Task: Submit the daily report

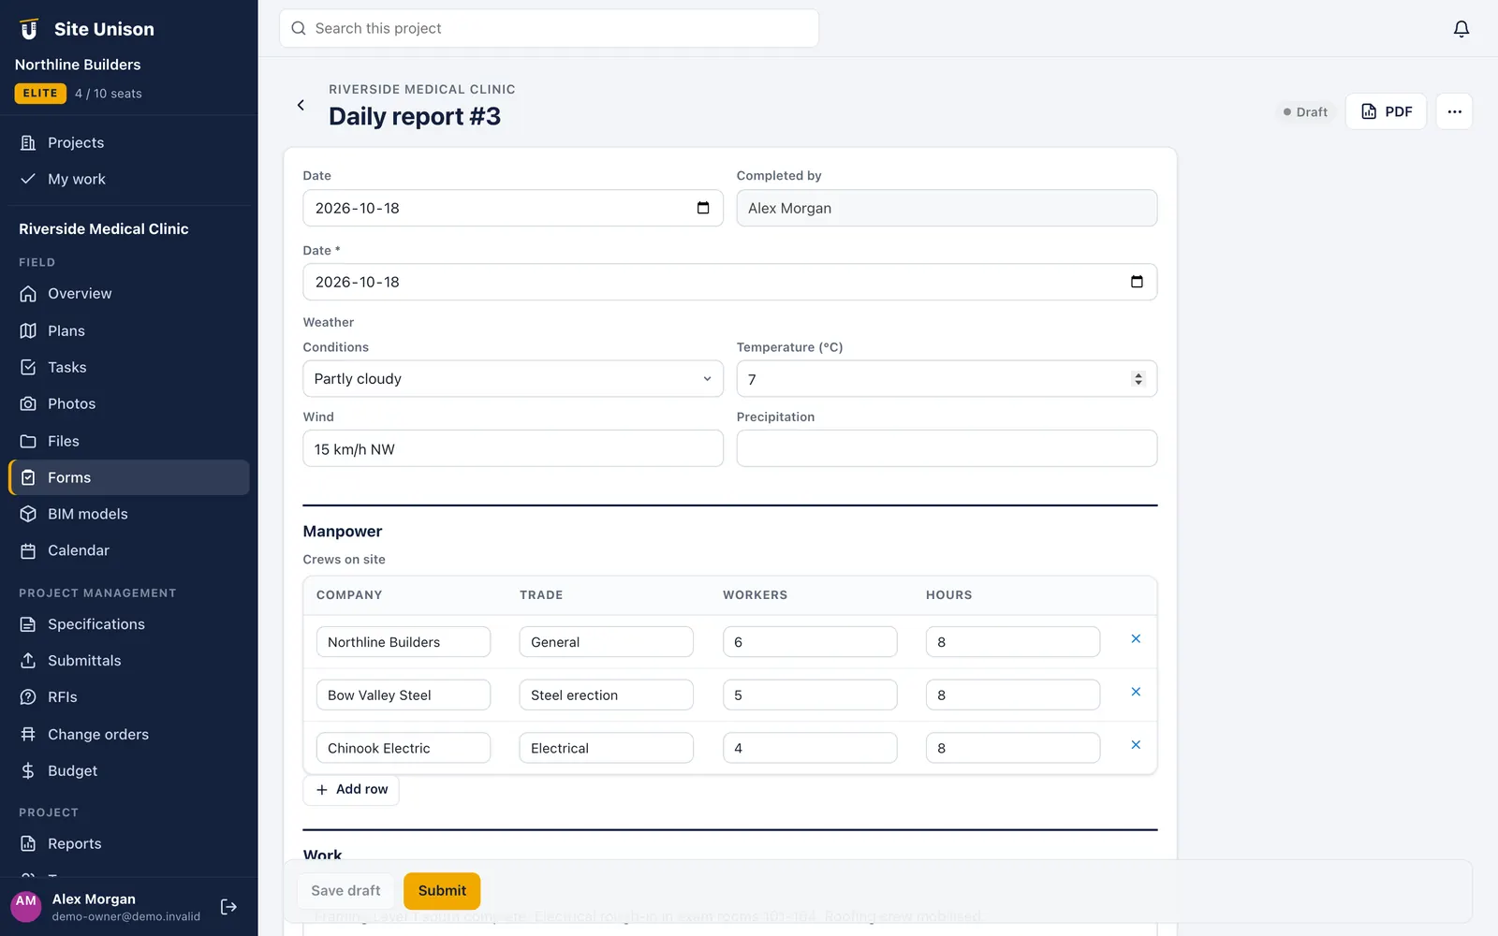Action: tap(442, 891)
